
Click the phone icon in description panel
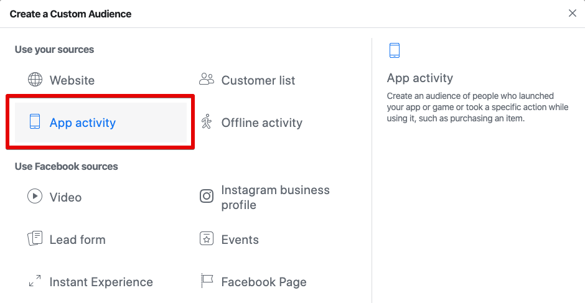395,50
